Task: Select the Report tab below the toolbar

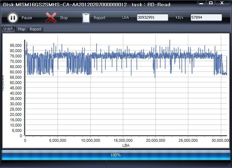Action: (35, 29)
